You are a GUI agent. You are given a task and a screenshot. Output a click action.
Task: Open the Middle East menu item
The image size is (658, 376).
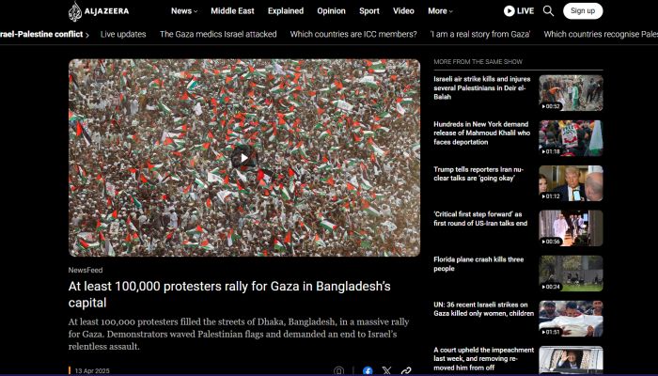coord(232,11)
